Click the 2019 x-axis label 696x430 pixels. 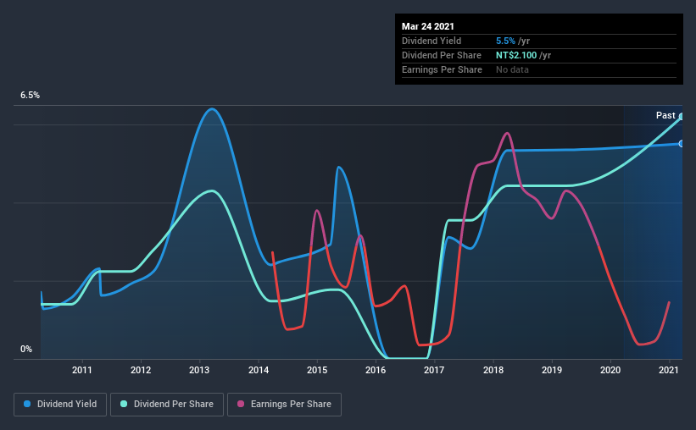(552, 370)
